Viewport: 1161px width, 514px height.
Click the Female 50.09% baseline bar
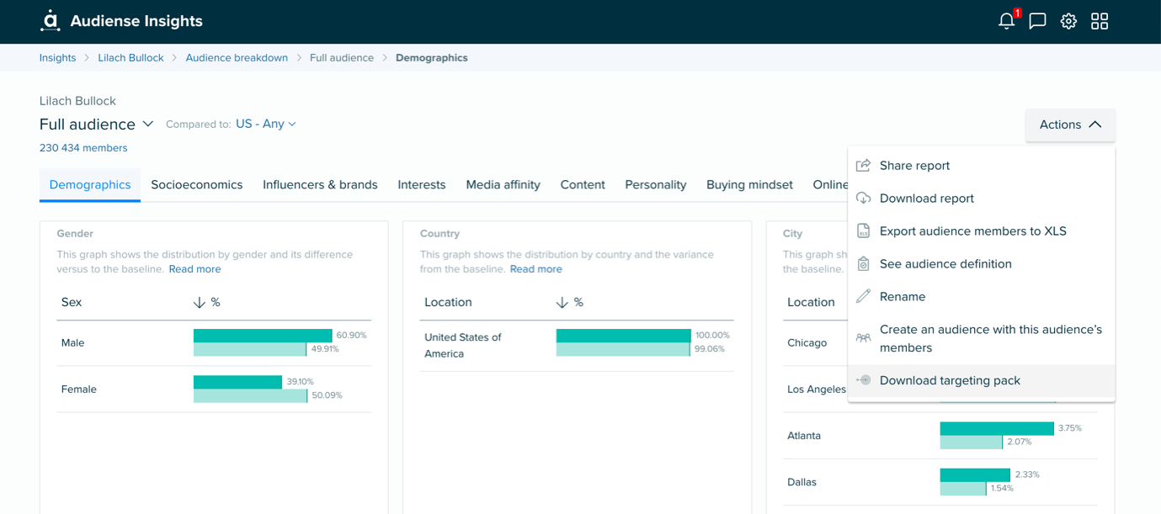click(250, 395)
